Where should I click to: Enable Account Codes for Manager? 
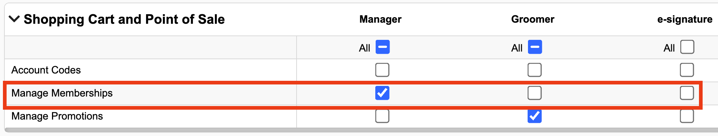click(382, 70)
